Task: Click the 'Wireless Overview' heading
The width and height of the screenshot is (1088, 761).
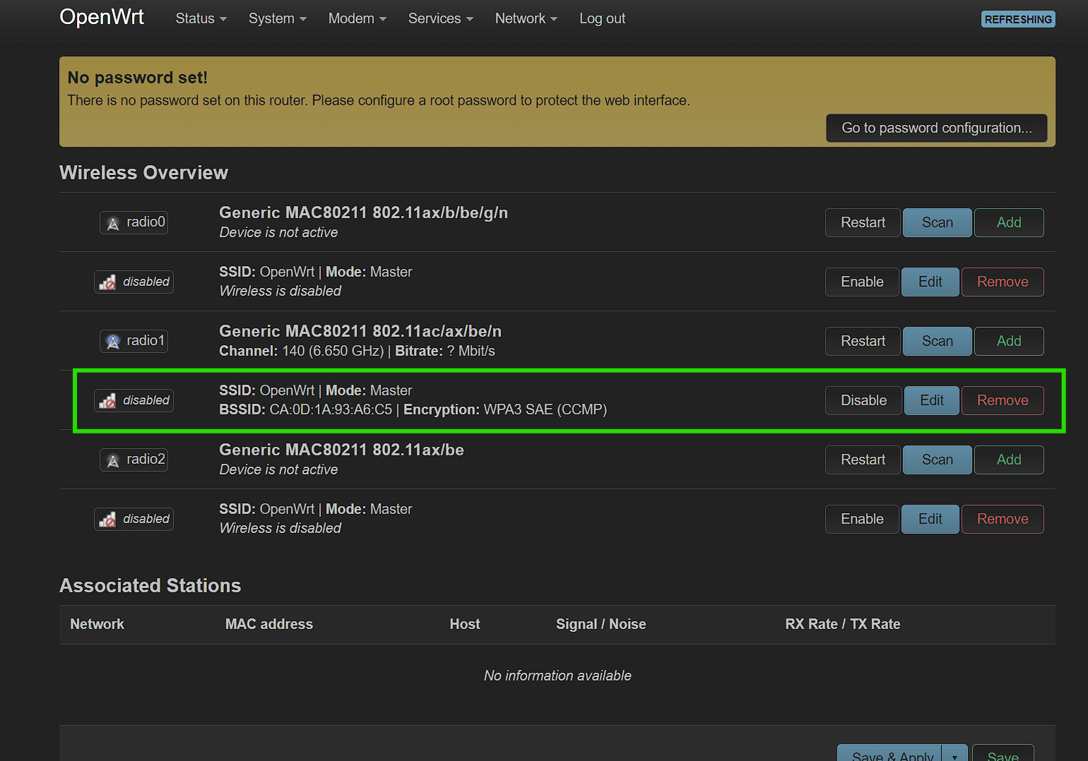Action: pyautogui.click(x=143, y=173)
